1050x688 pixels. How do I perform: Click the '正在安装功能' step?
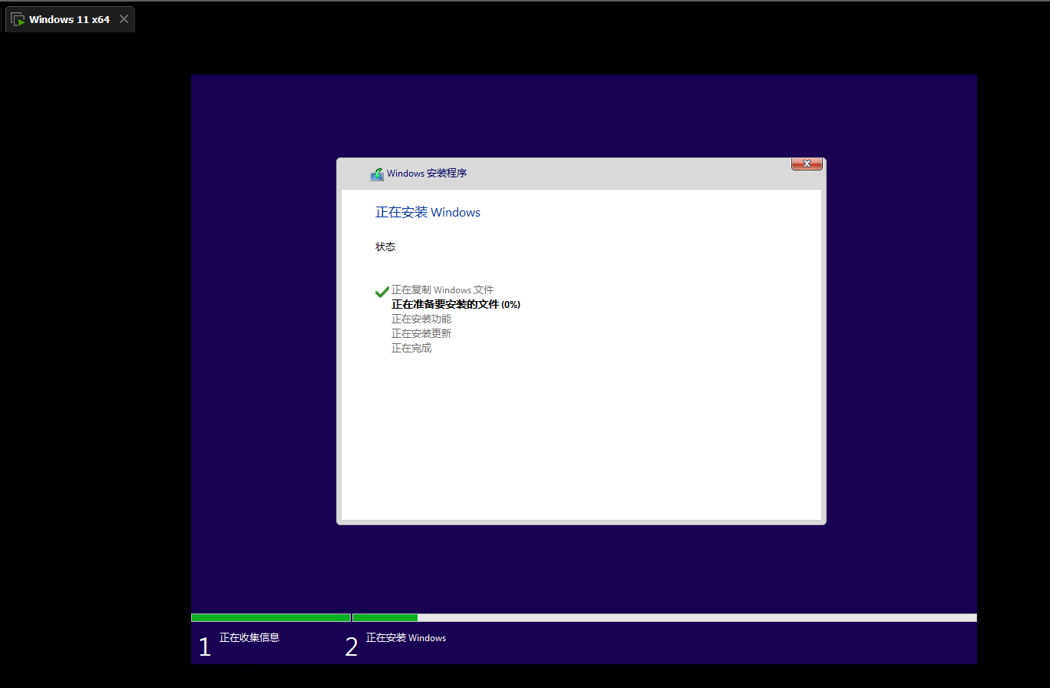(x=421, y=319)
